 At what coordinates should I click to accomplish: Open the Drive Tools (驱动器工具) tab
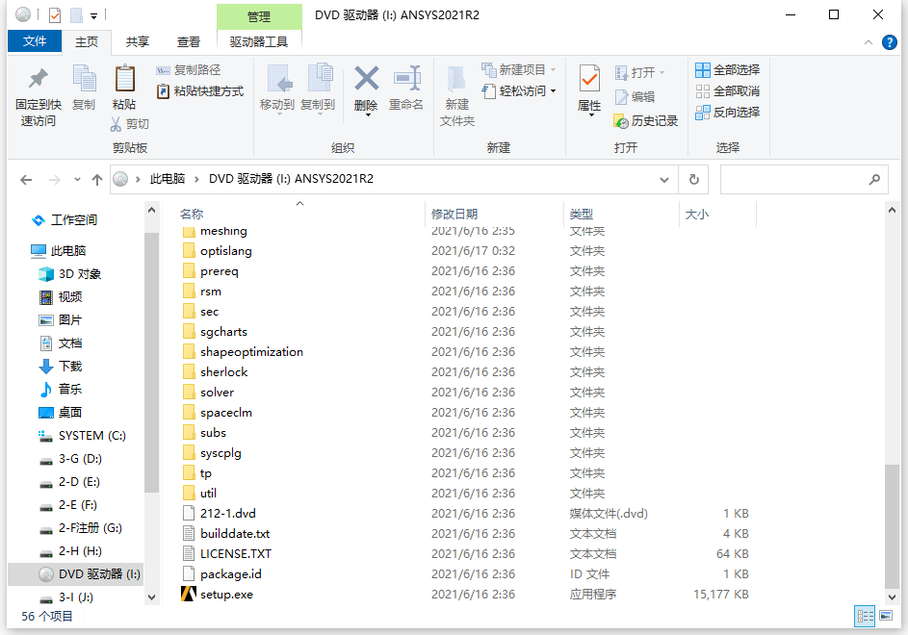259,41
